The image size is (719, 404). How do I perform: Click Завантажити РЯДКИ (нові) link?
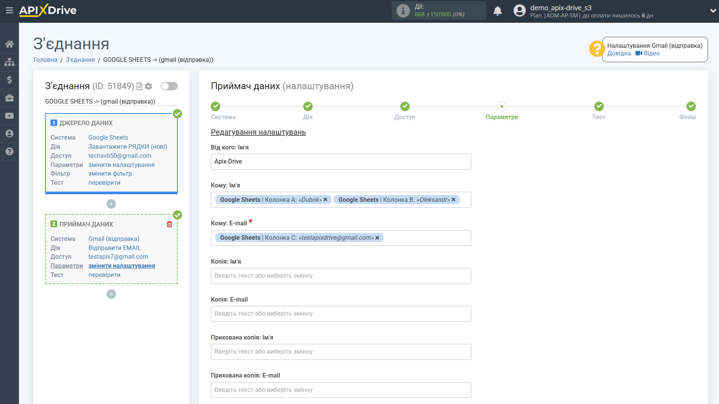[x=128, y=146]
